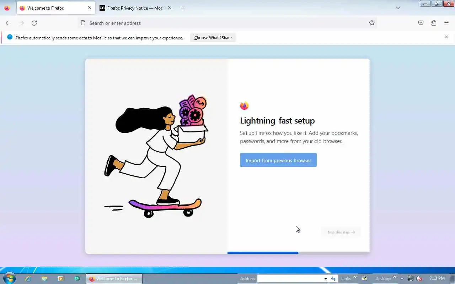The height and width of the screenshot is (284, 455).
Task: Open a new tab with the plus button
Action: 183,8
